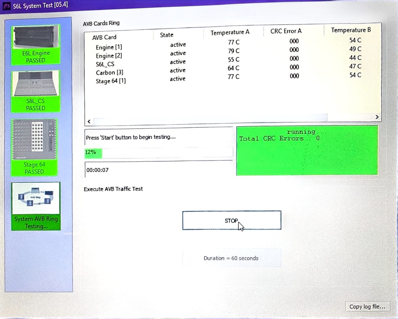This screenshot has width=398, height=319.
Task: Click the Temperature A column header
Action: pos(230,32)
